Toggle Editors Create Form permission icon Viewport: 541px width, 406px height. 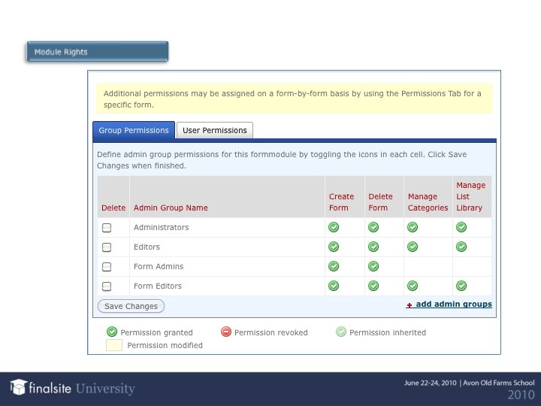(334, 247)
